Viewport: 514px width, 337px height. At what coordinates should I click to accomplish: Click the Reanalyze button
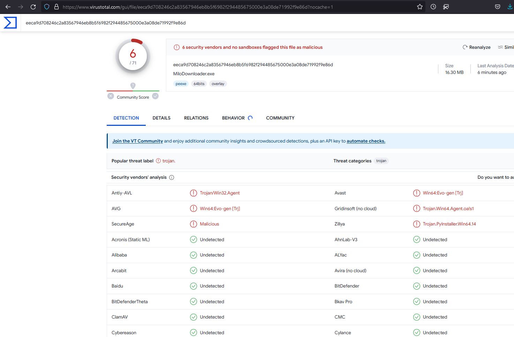click(x=476, y=47)
